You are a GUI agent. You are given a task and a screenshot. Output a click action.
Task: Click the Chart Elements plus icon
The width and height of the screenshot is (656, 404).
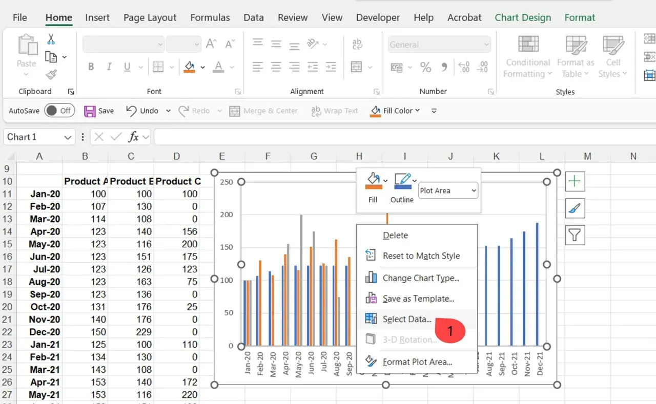coord(575,181)
